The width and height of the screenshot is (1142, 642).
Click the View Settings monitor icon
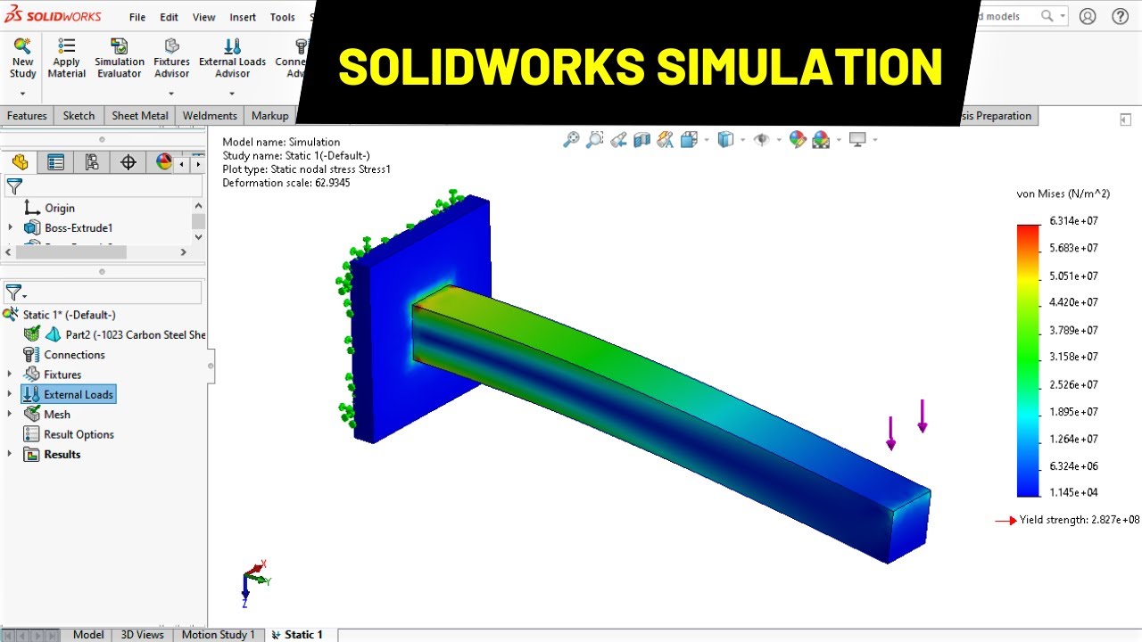click(x=857, y=139)
